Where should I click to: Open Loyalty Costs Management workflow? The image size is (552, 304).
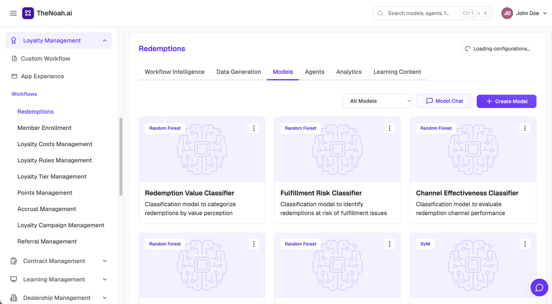[x=55, y=144]
